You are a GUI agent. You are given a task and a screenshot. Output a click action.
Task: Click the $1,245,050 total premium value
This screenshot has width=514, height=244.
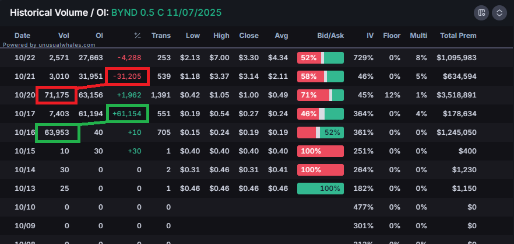point(457,133)
